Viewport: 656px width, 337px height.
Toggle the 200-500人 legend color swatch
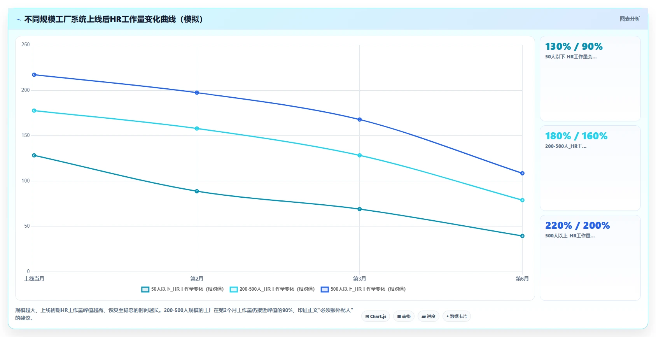(234, 289)
